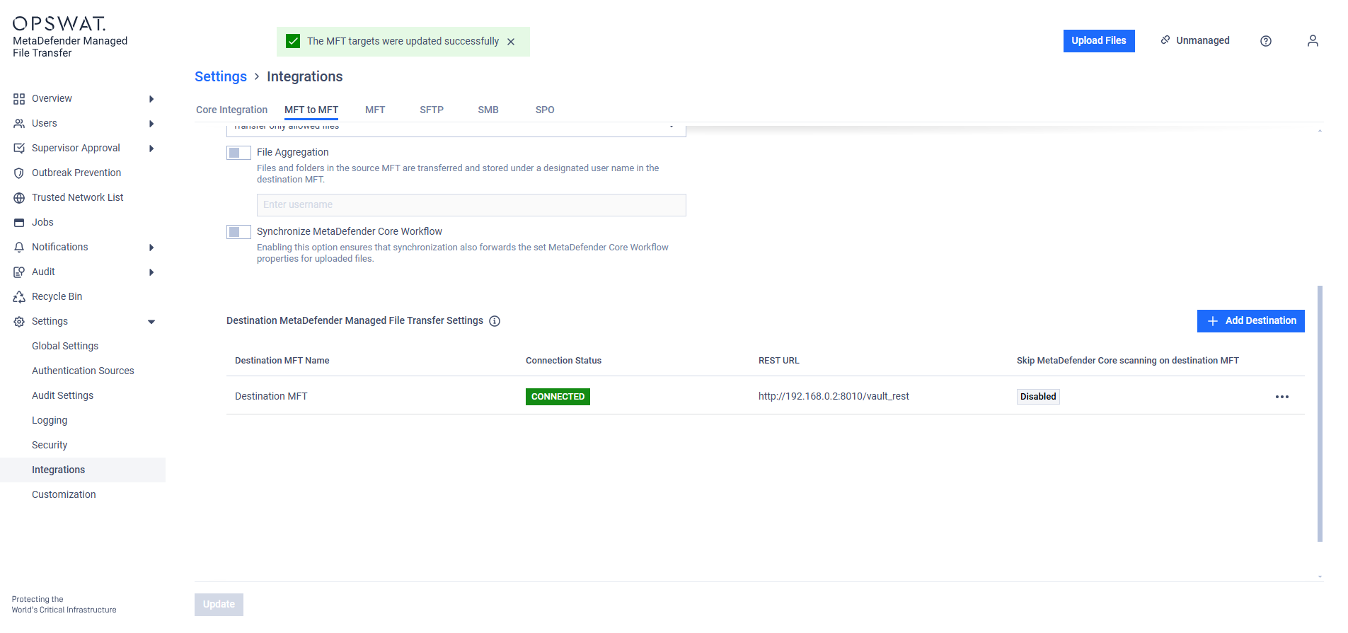Toggle the File Aggregation switch
Viewport: 1348px width, 633px height.
(x=238, y=153)
